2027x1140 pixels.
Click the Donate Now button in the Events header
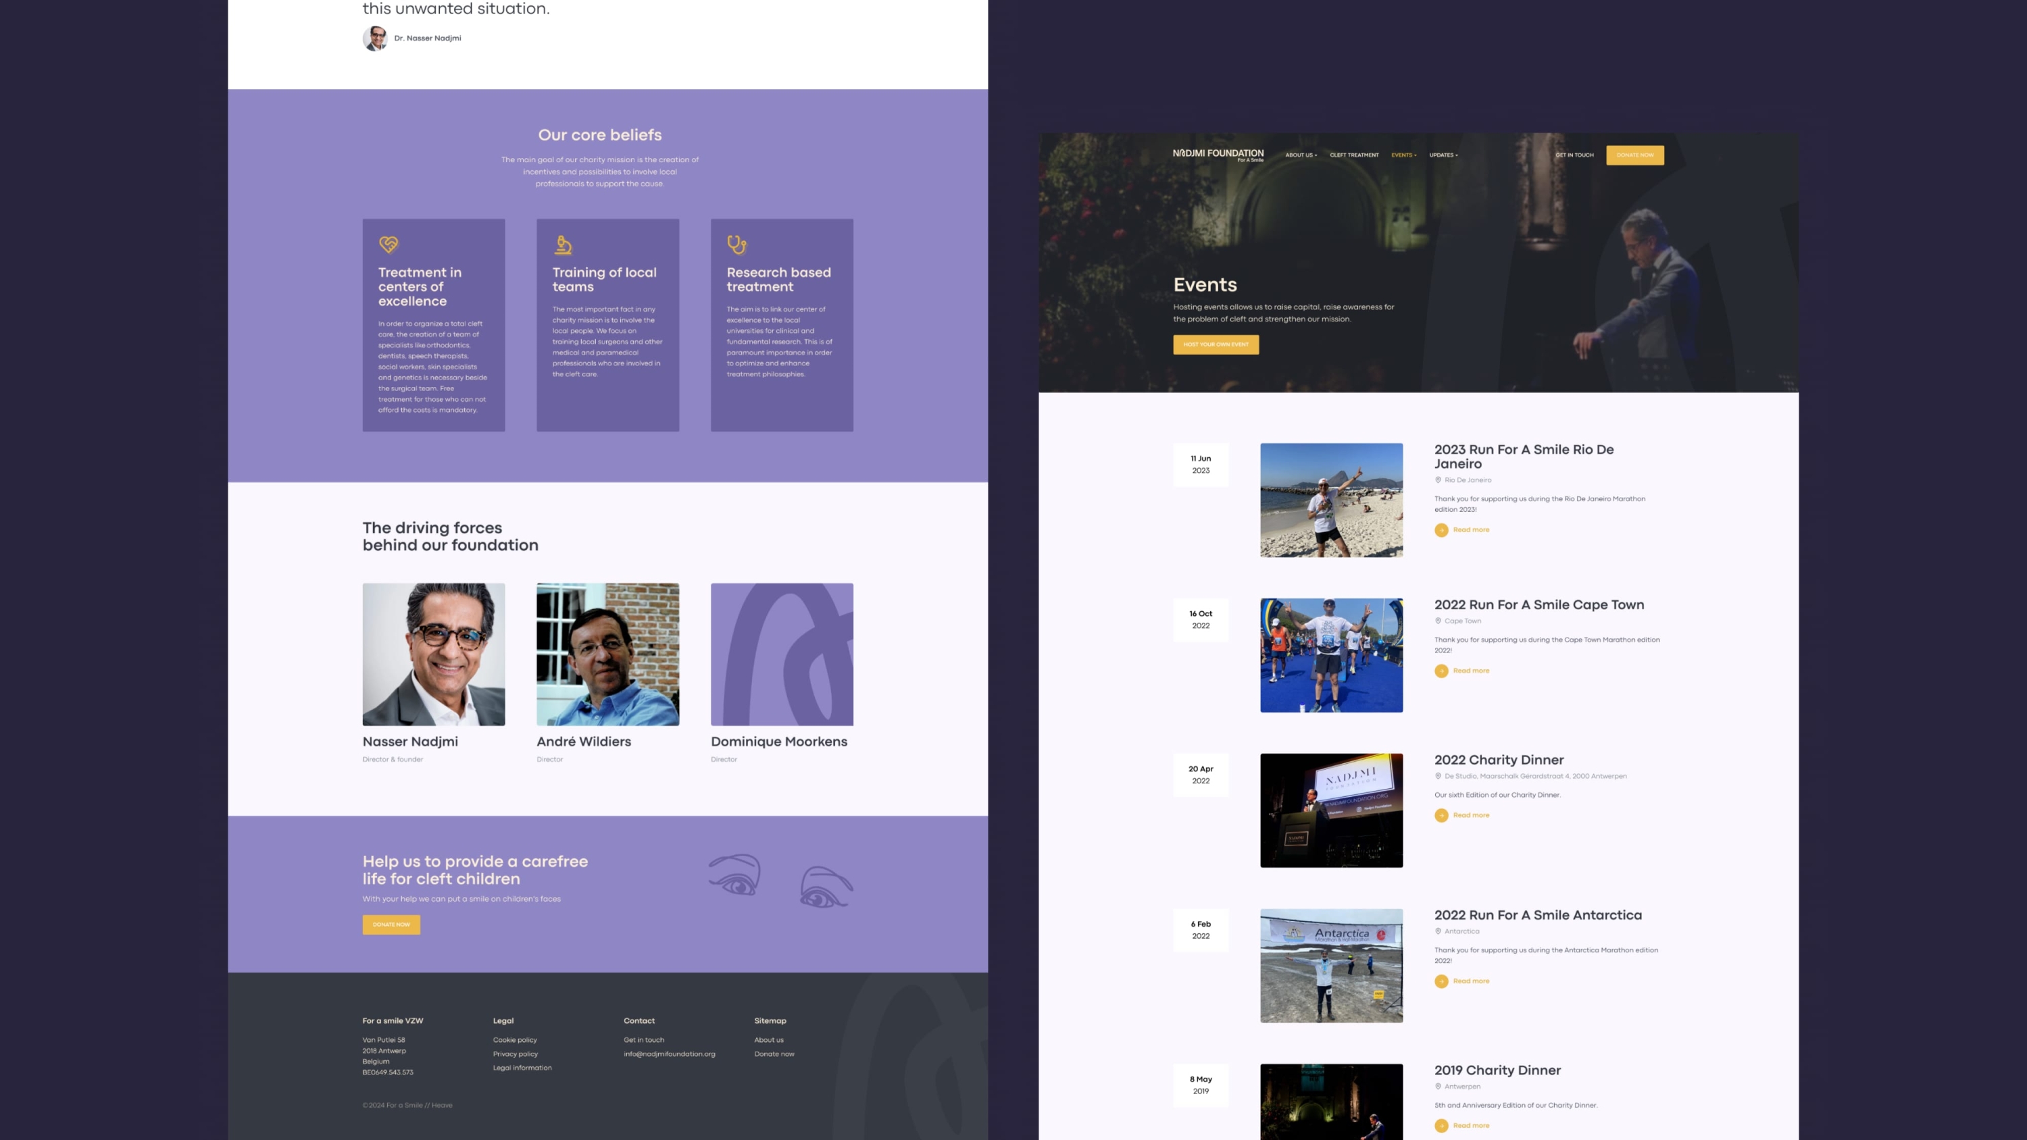tap(1635, 155)
